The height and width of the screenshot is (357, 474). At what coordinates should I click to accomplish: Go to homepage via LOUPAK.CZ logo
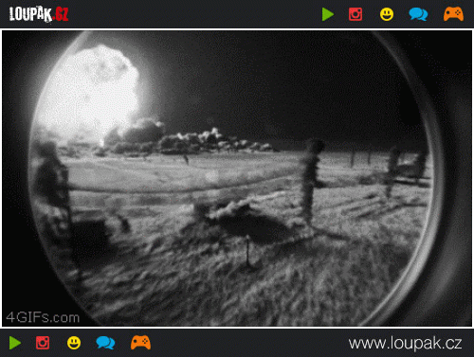pos(39,14)
